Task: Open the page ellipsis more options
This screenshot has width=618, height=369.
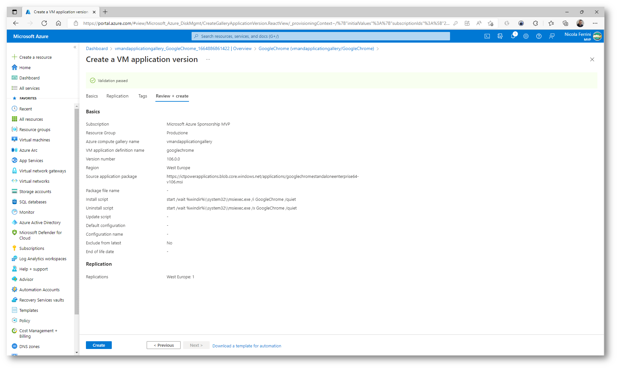Action: pos(208,59)
